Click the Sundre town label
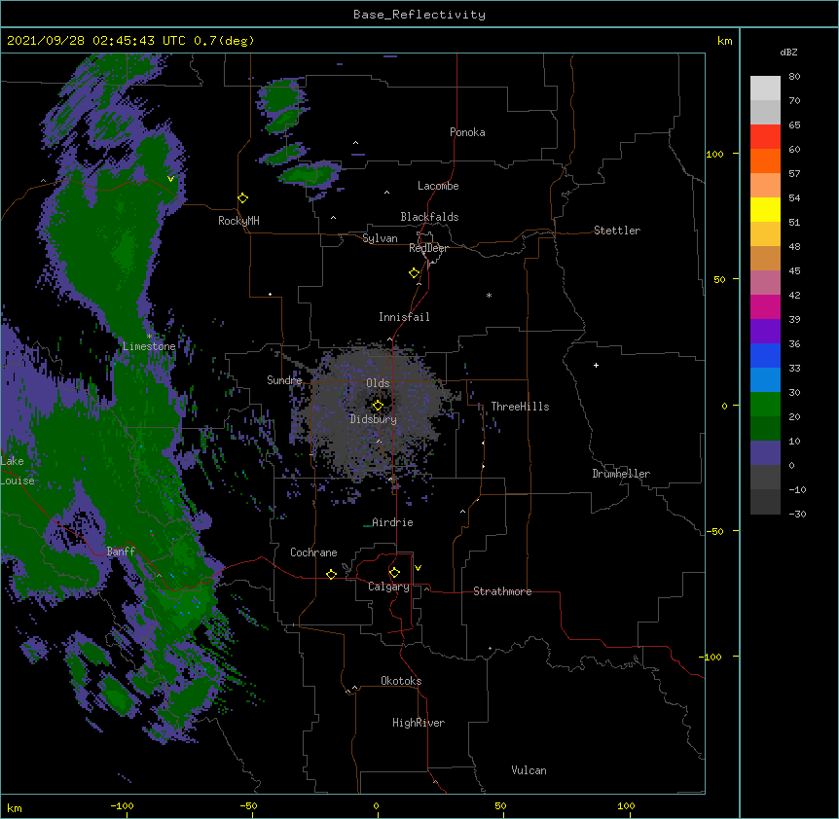The width and height of the screenshot is (839, 819). click(284, 380)
